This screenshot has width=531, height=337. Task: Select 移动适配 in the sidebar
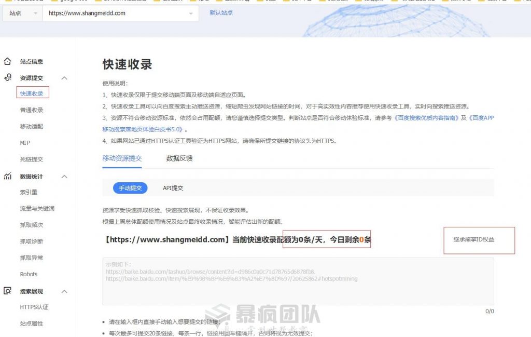[x=32, y=127]
